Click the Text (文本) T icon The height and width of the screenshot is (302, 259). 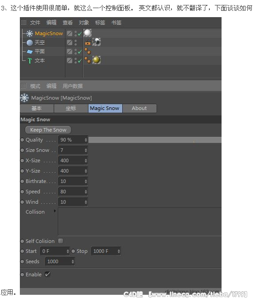point(30,61)
